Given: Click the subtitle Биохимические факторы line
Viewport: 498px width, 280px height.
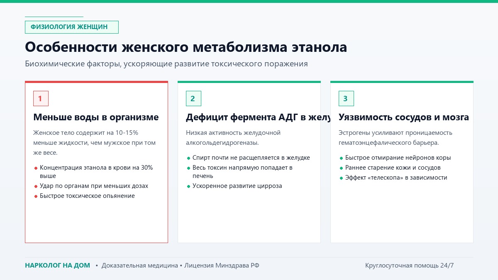Looking at the screenshot, I should [x=166, y=64].
